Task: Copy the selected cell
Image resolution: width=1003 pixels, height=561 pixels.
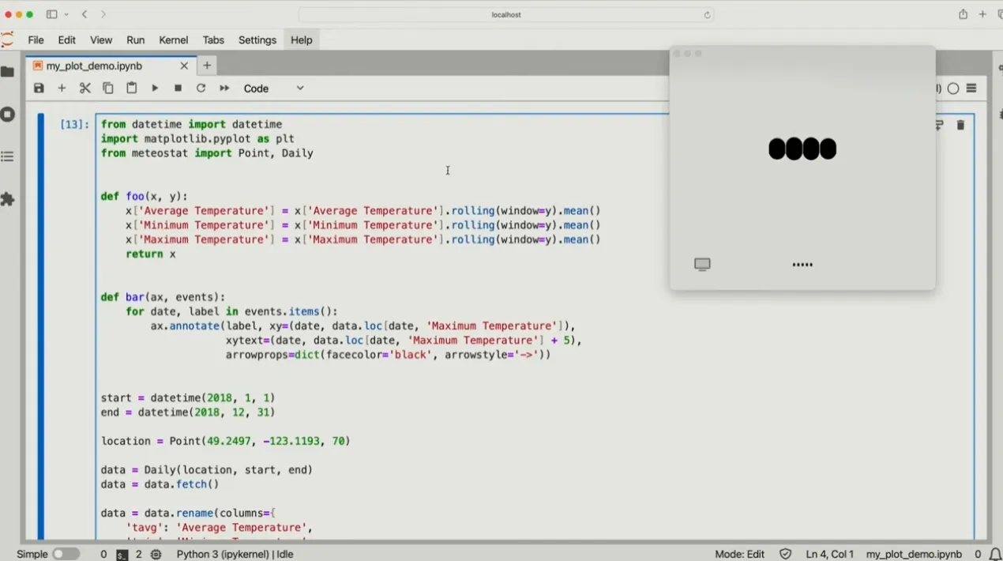Action: coord(108,88)
